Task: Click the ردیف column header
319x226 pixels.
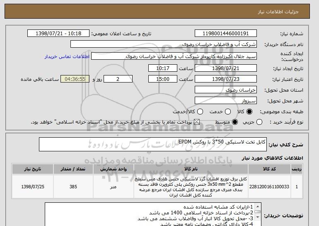Action: coord(297,169)
